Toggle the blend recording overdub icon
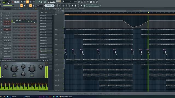Image resolution: width=175 pixels, height=98 pixels. pyautogui.click(x=31, y=2)
